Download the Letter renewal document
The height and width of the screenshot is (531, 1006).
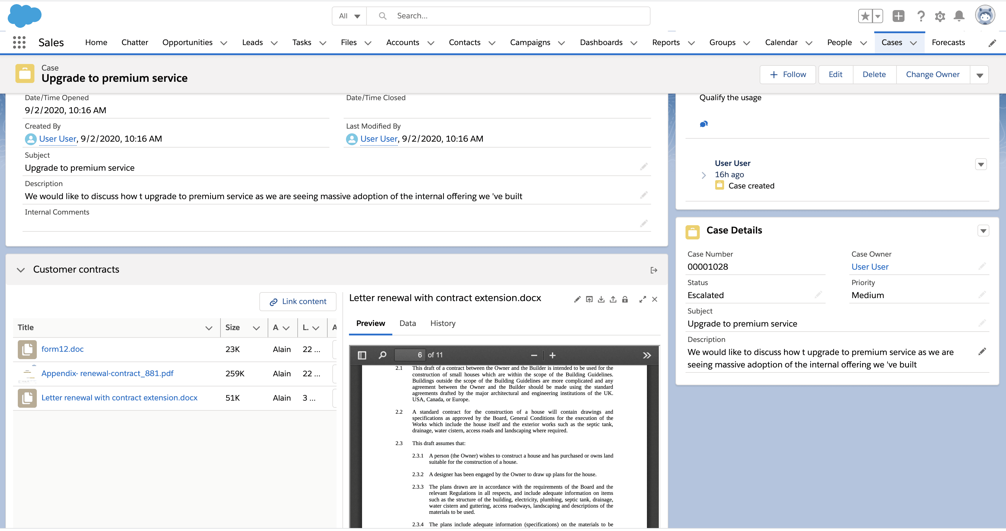tap(601, 299)
